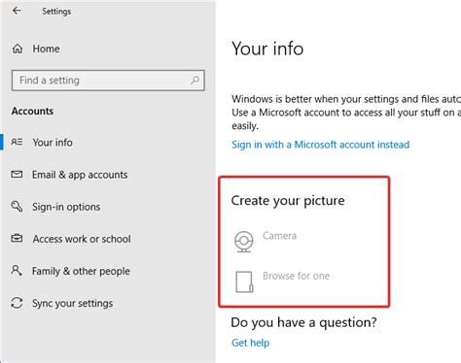The height and width of the screenshot is (363, 461).
Task: Open Sign-in options page
Action: (66, 207)
